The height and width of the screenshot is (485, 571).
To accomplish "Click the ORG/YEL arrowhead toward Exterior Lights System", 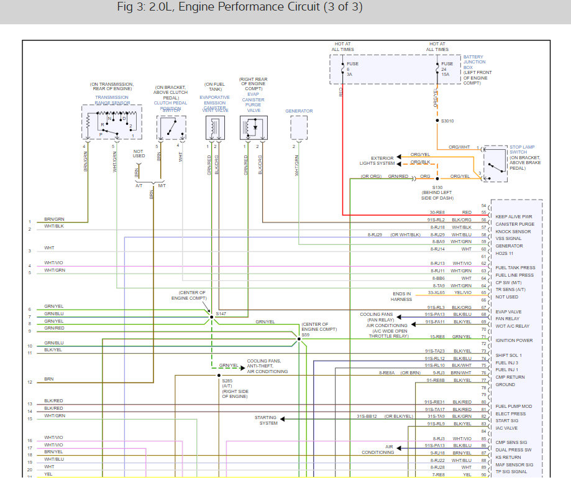I will click(x=399, y=157).
